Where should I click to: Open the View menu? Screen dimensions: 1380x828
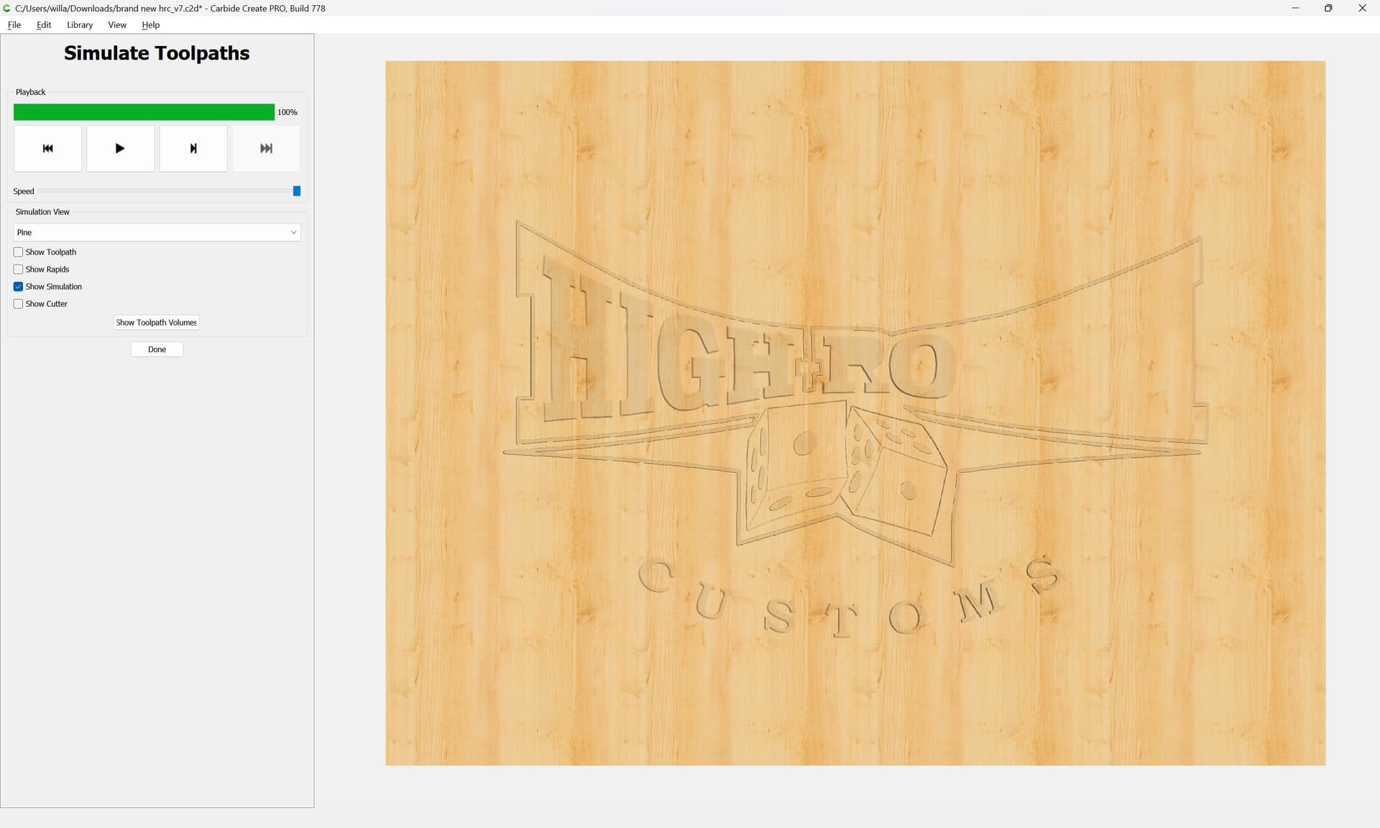(117, 24)
